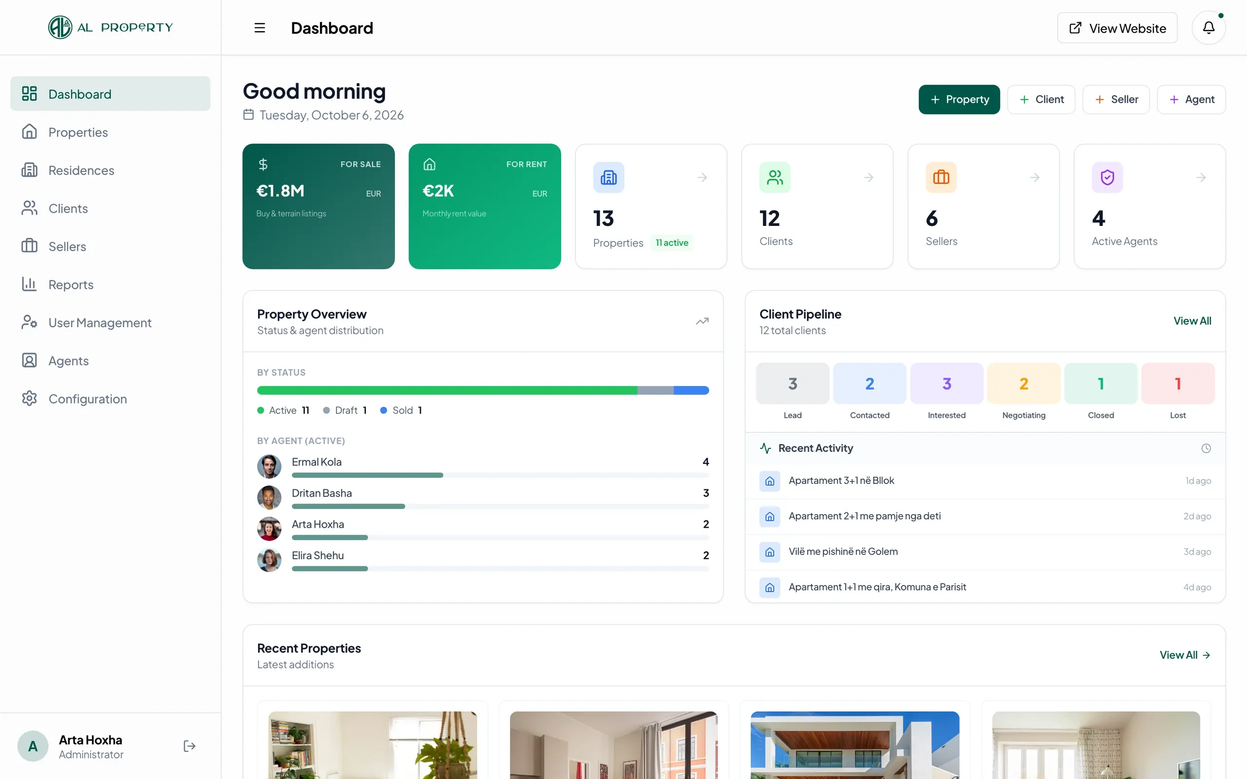Click the add Agent button
Viewport: 1247px width, 779px height.
click(x=1190, y=99)
